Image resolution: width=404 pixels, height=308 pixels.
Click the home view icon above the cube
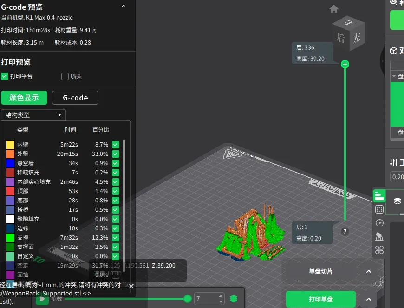(333, 9)
